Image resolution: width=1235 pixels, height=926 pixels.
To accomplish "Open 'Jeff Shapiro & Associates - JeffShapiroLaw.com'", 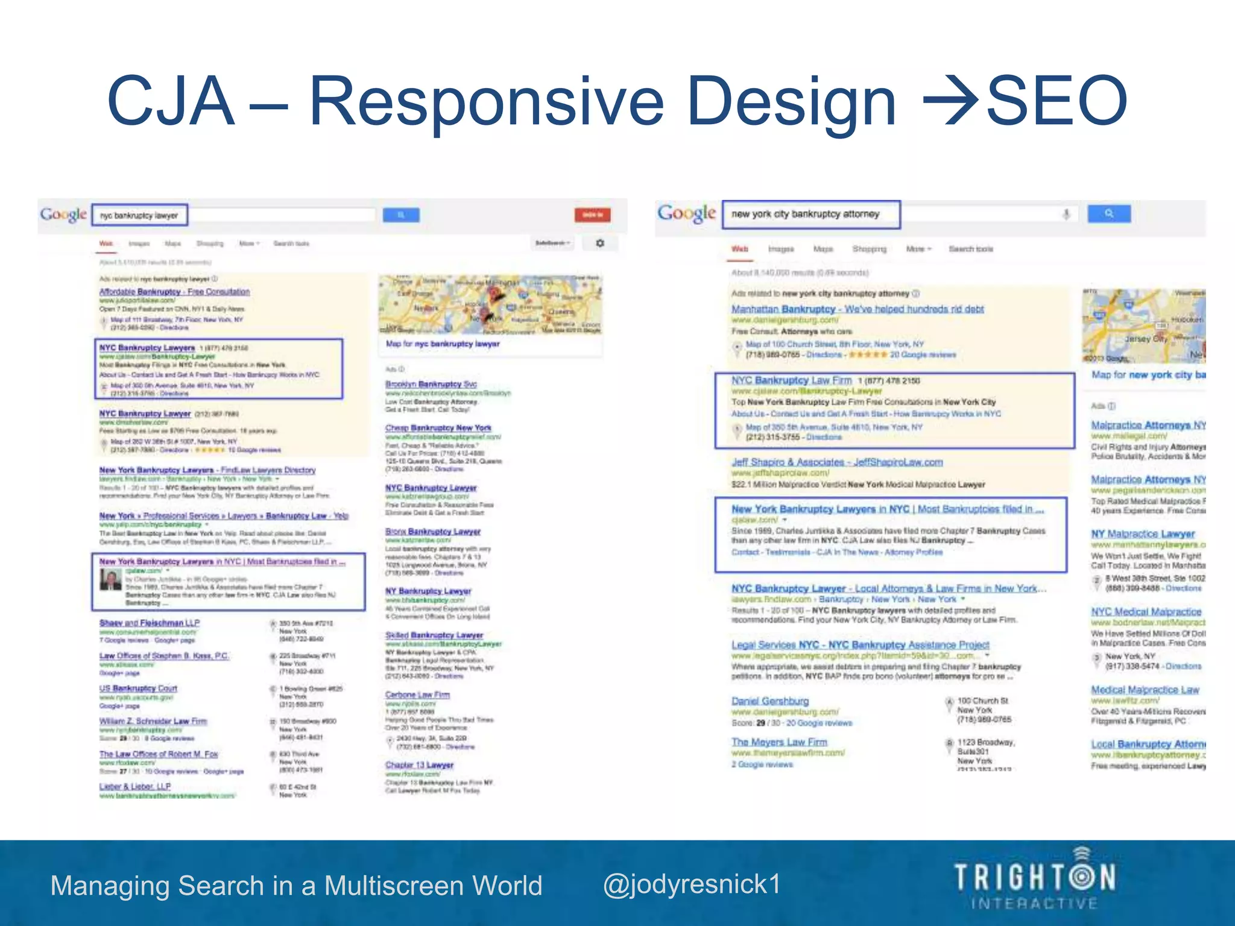I will tap(837, 462).
